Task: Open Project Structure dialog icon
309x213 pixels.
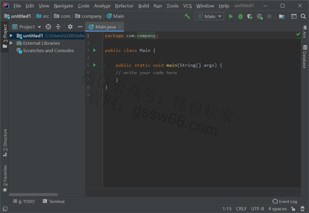Action: (x=281, y=16)
